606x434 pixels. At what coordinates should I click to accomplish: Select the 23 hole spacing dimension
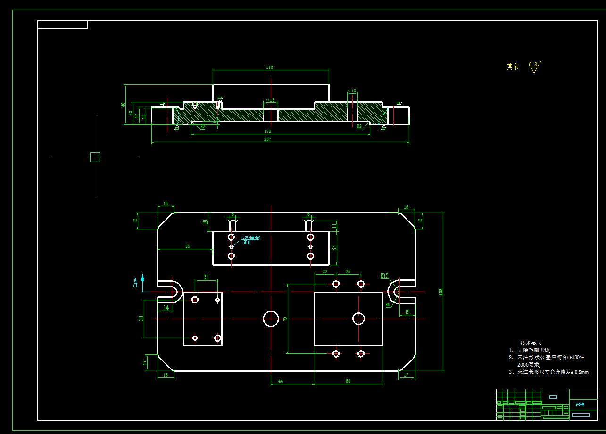pos(206,277)
